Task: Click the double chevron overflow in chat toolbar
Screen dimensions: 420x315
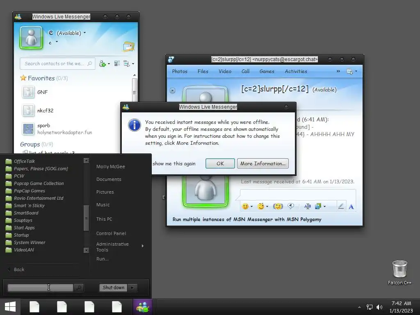Action: [x=338, y=71]
